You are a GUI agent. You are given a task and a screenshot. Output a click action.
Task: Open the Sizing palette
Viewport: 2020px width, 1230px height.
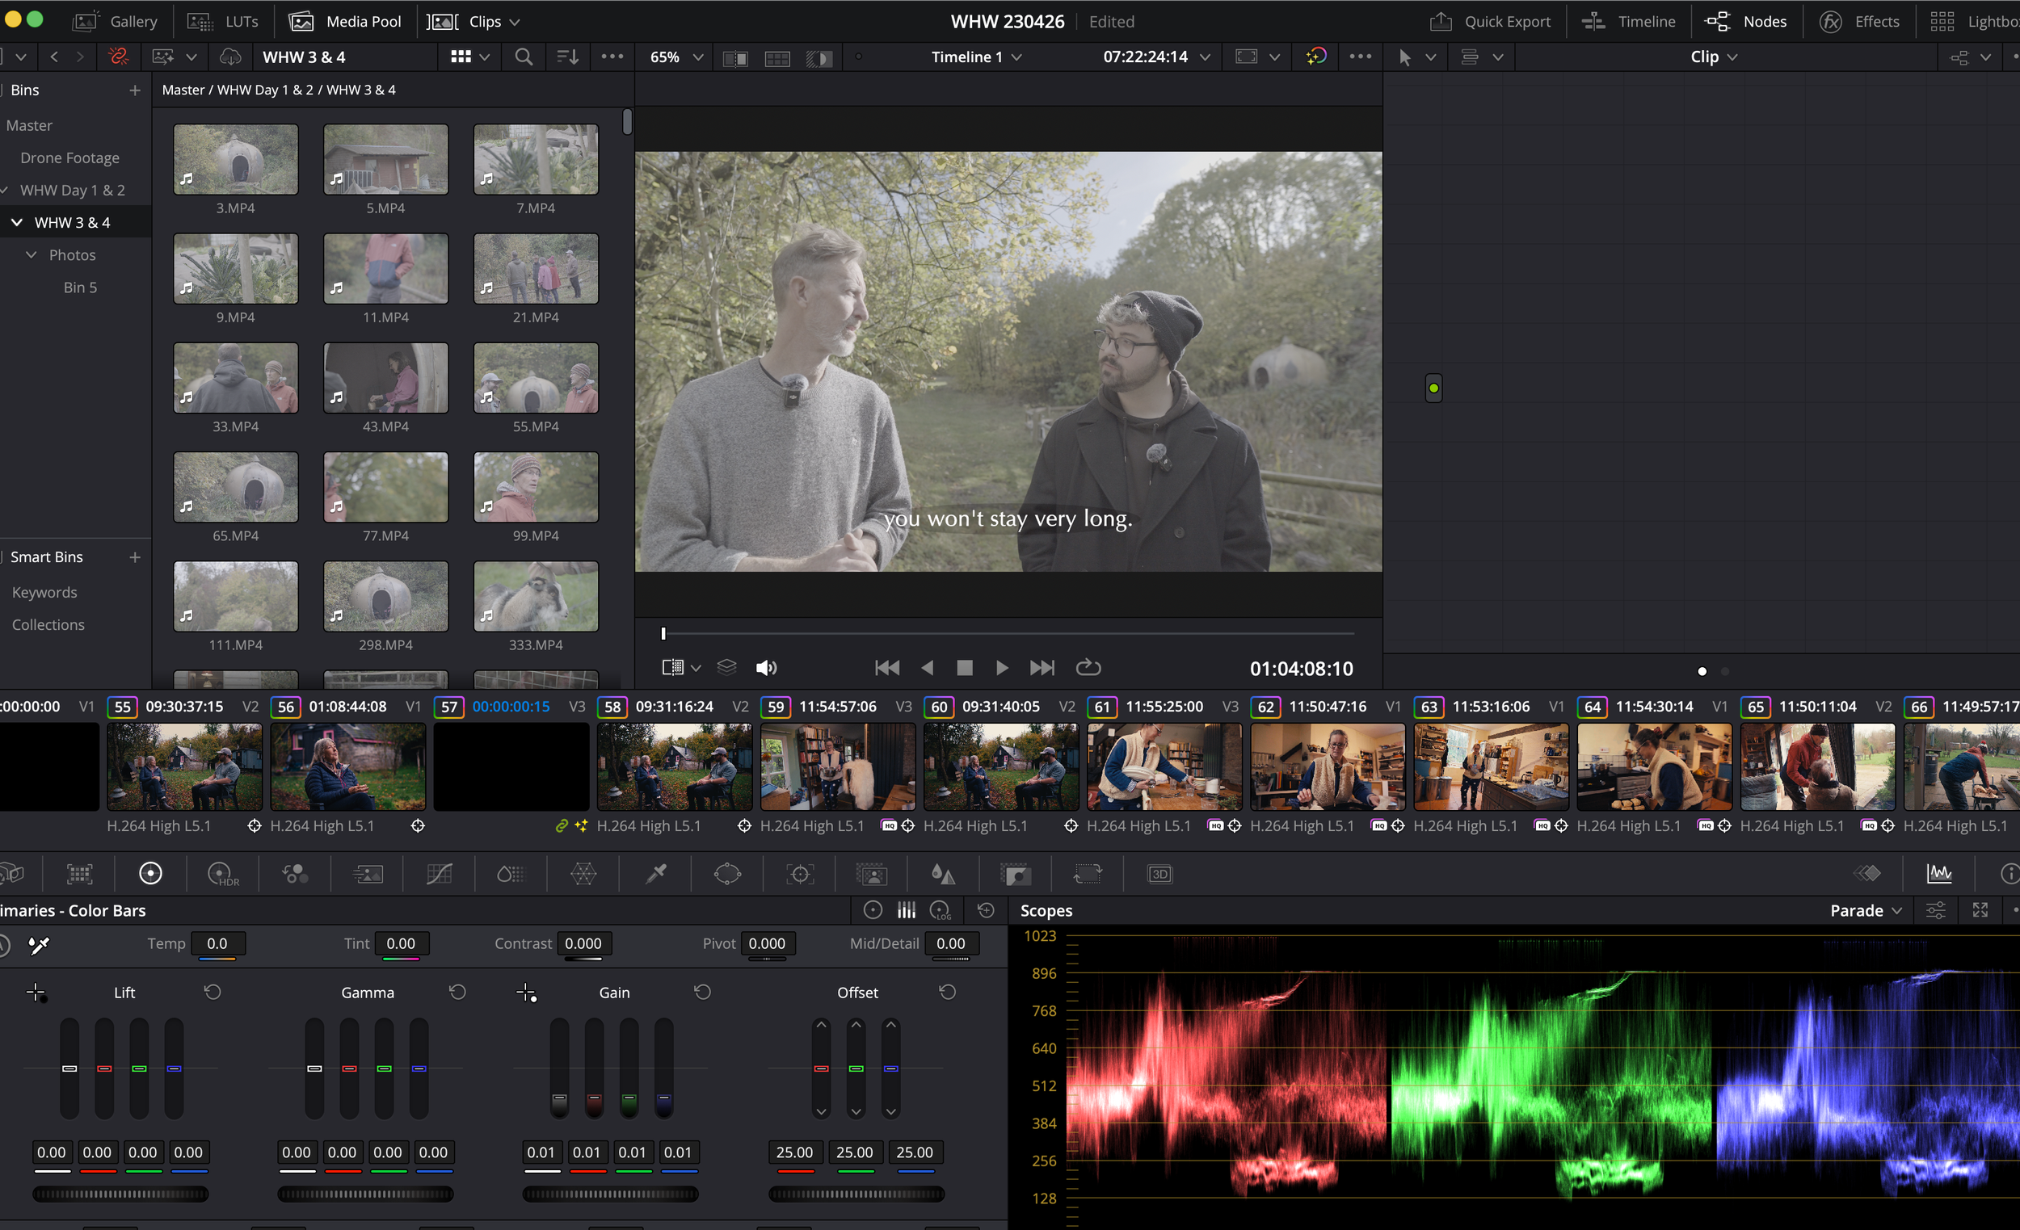(x=1088, y=875)
